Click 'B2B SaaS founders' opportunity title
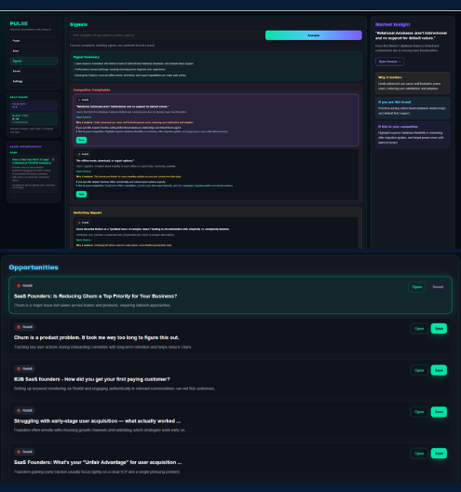 91,379
